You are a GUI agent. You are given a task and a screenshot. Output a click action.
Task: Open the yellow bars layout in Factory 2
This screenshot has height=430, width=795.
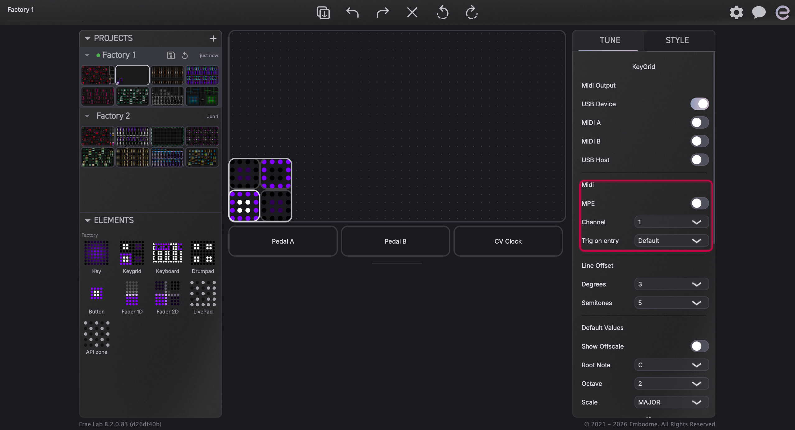pos(132,157)
